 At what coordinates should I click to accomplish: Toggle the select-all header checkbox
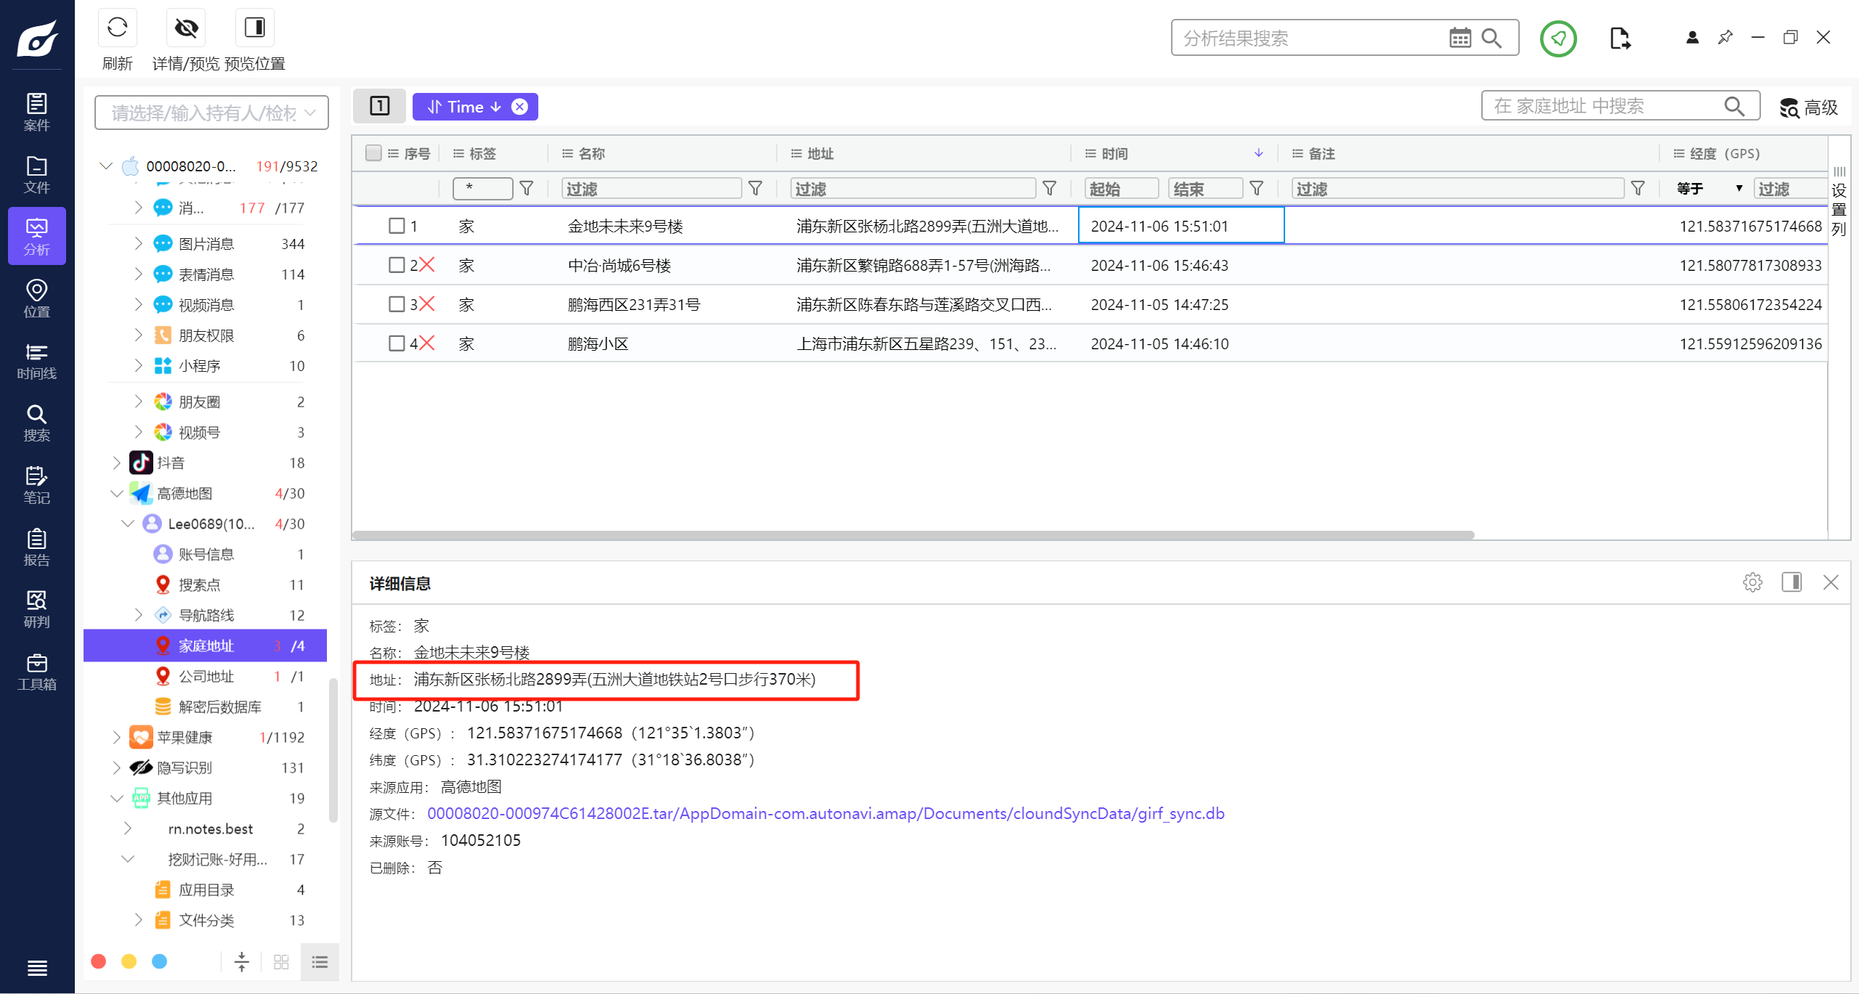[x=373, y=153]
